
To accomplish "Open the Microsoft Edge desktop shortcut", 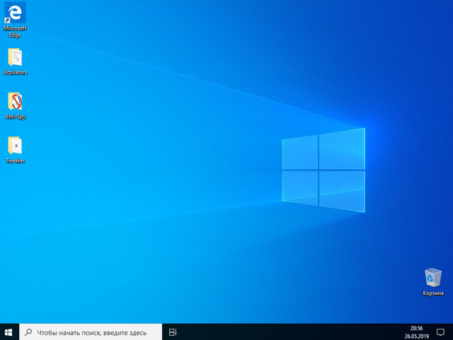I will 15,13.
